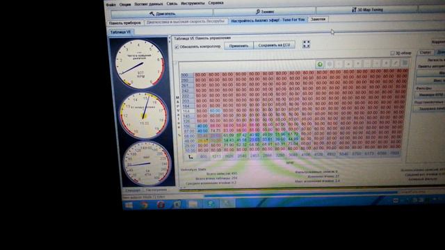Click the axis swap icon below table

point(191,156)
